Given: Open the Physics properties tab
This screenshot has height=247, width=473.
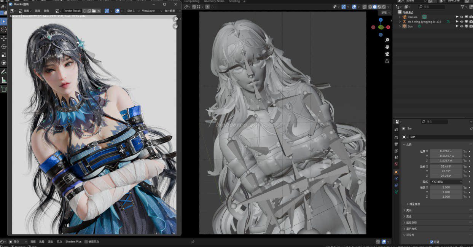Looking at the screenshot, I should coord(396,178).
